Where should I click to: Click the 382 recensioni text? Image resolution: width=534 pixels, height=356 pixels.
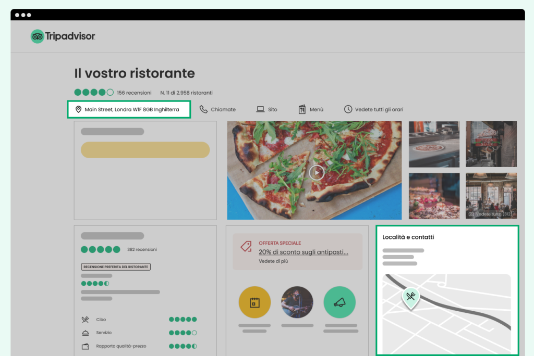(142, 249)
